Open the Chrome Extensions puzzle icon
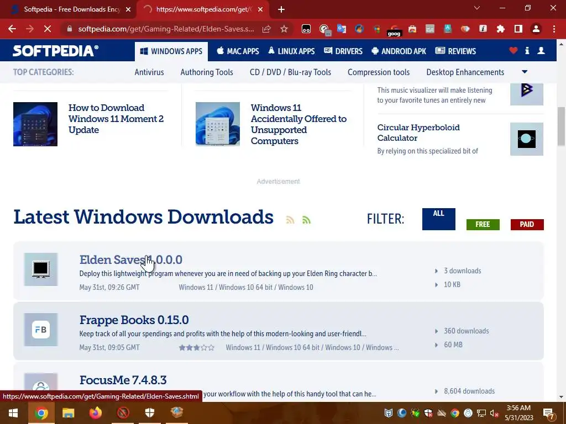566x424 pixels. coord(501,29)
